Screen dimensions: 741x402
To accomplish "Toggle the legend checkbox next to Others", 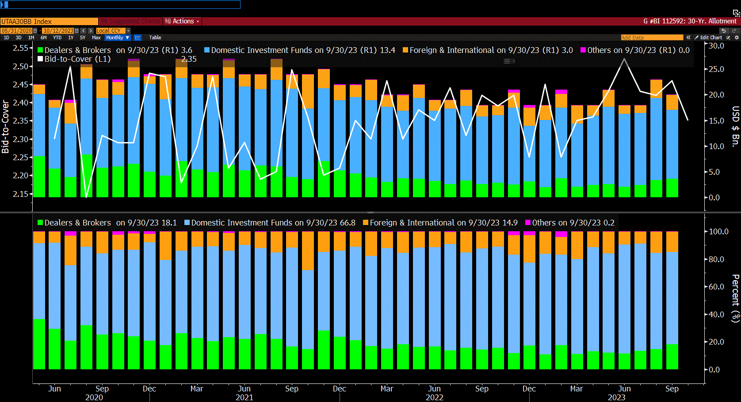I will tap(583, 50).
